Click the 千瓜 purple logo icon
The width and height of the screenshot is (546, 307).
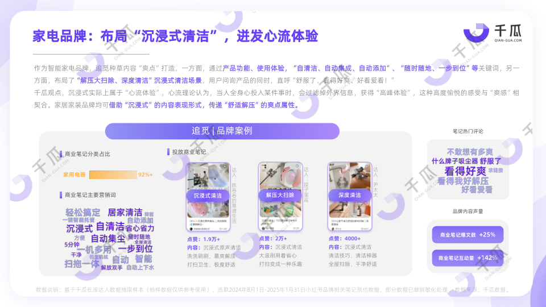click(x=476, y=33)
